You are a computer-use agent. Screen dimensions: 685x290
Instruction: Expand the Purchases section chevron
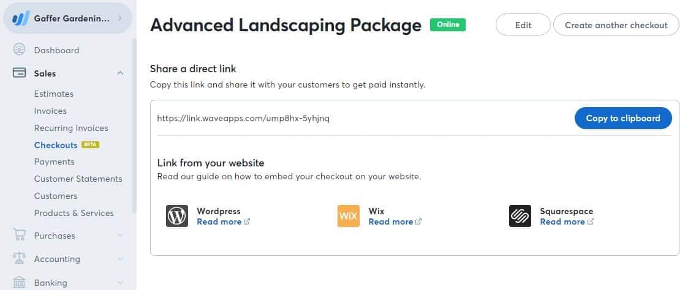(x=120, y=236)
